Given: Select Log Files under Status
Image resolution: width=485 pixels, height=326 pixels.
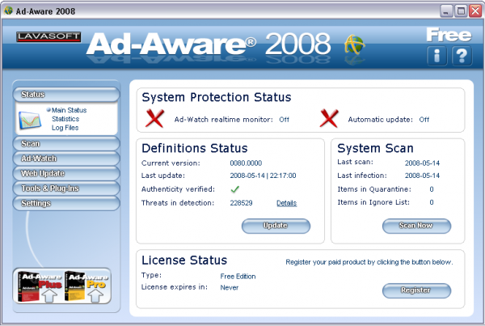Looking at the screenshot, I should (65, 128).
